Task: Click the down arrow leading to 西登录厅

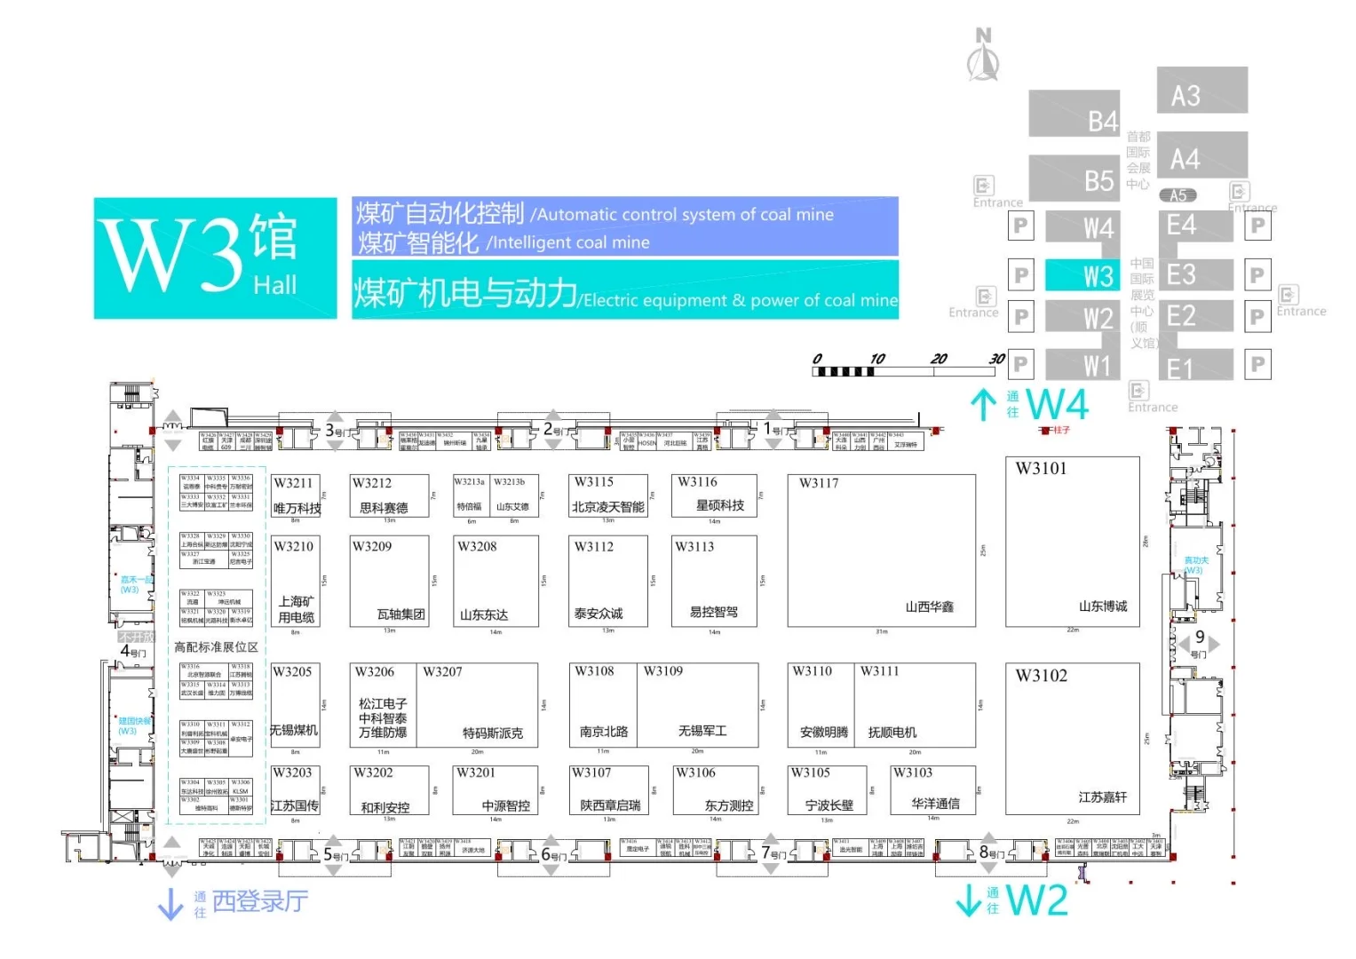Action: coord(170,904)
